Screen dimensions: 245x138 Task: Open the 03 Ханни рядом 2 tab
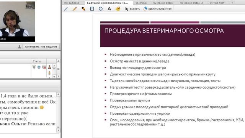pyautogui.click(x=191, y=3)
